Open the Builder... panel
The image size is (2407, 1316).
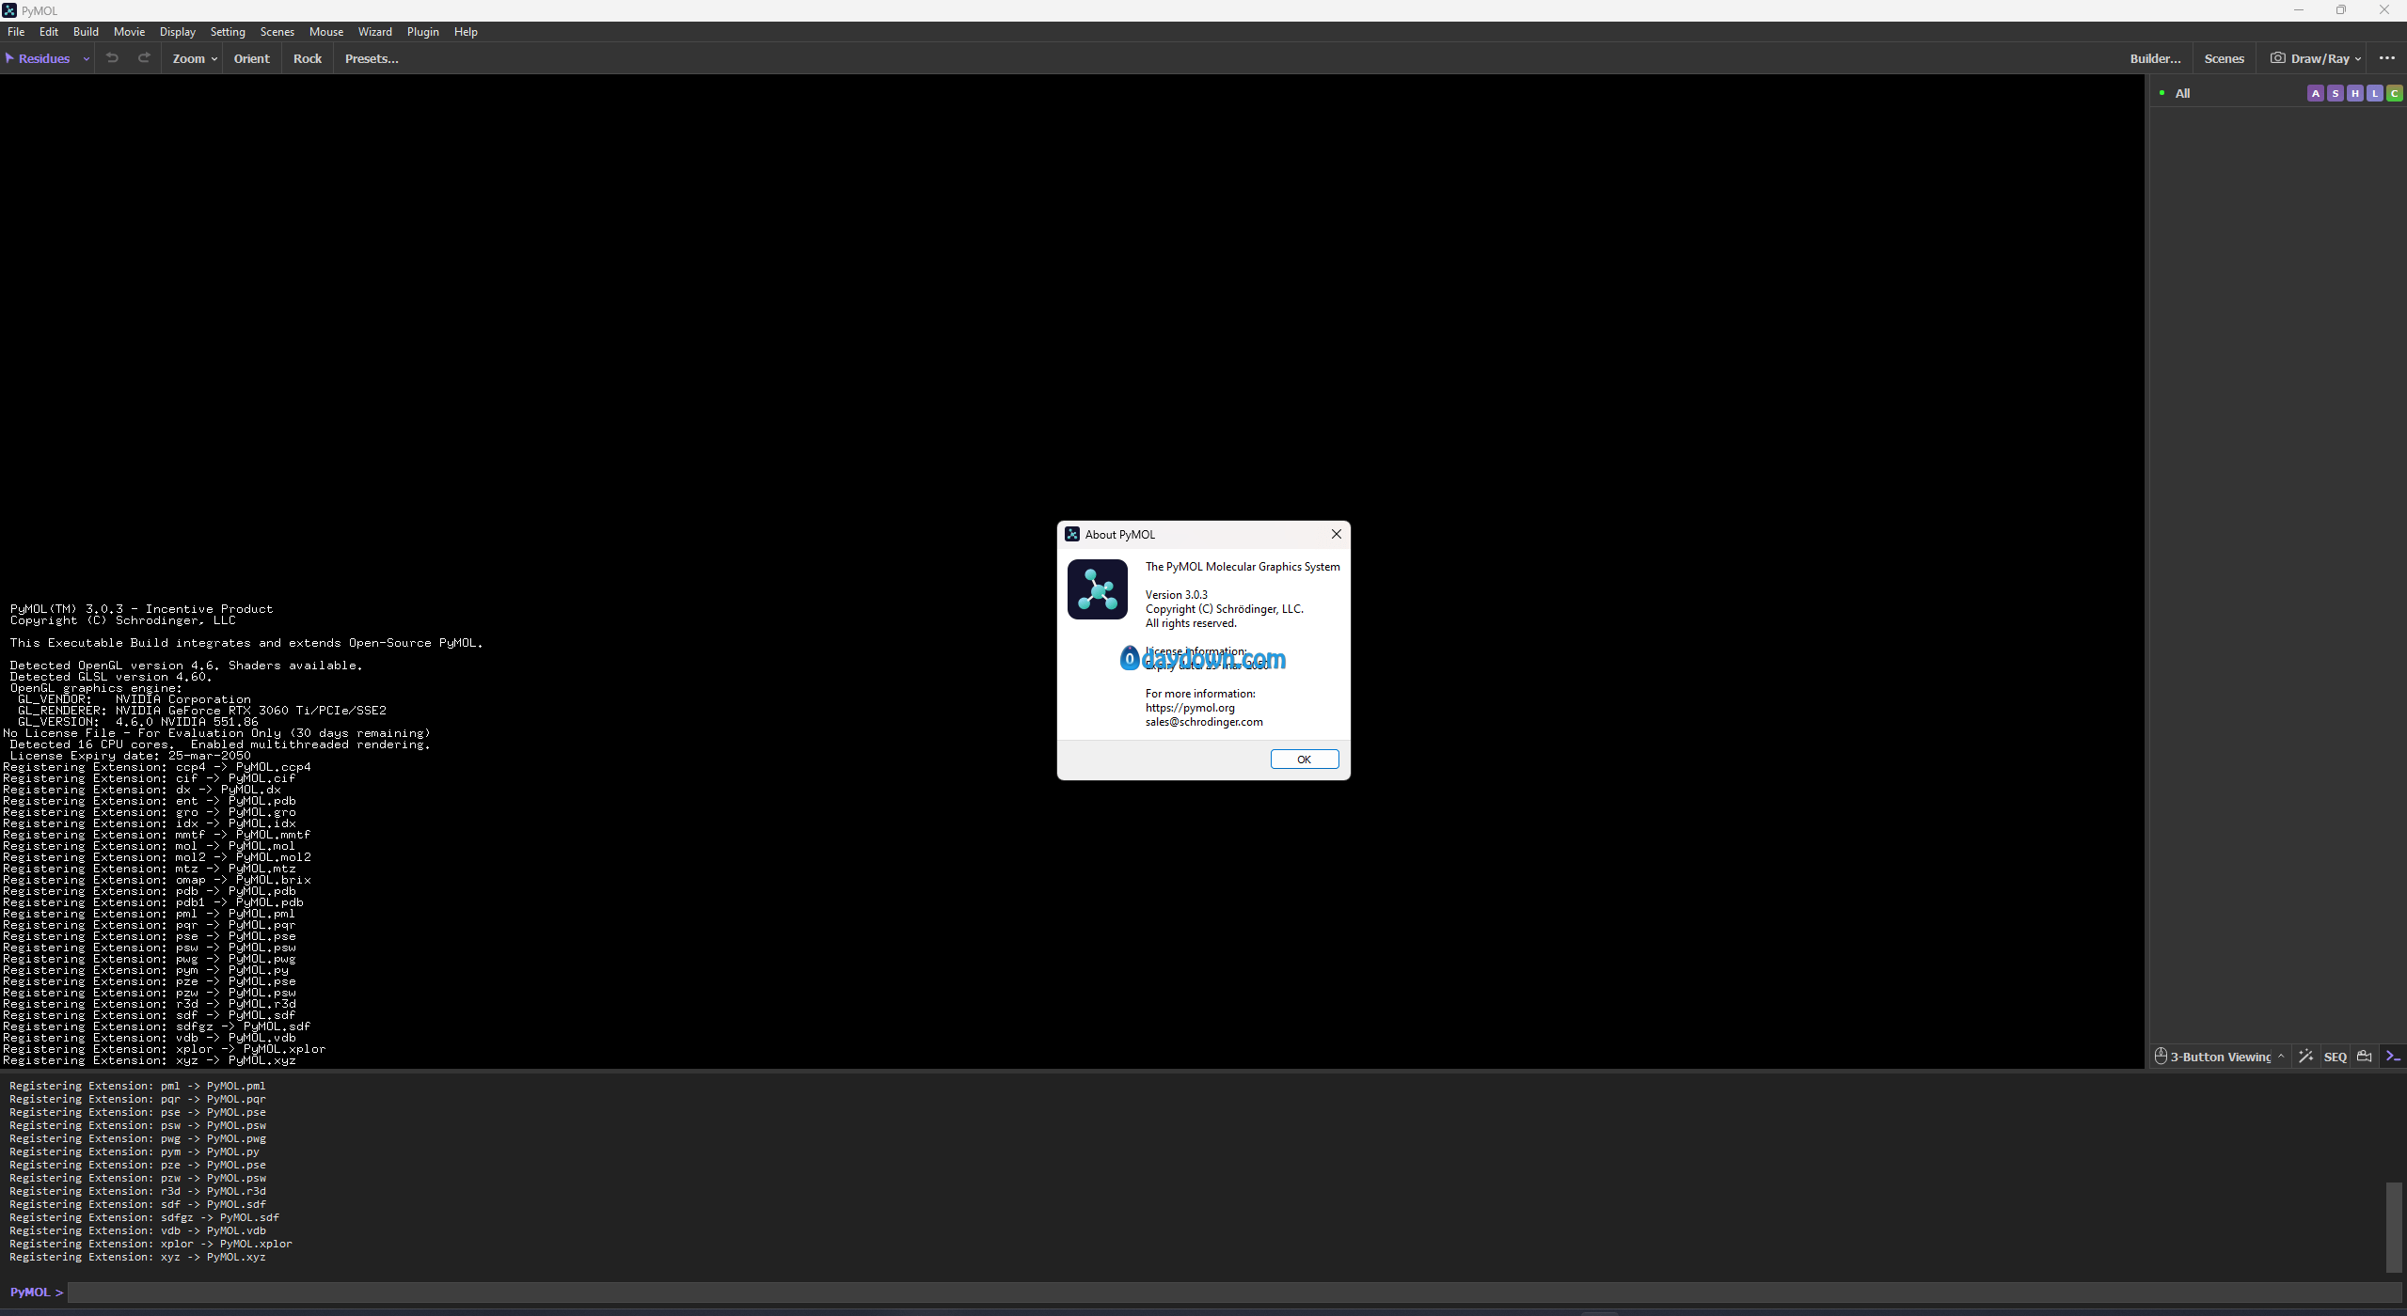coord(2155,58)
